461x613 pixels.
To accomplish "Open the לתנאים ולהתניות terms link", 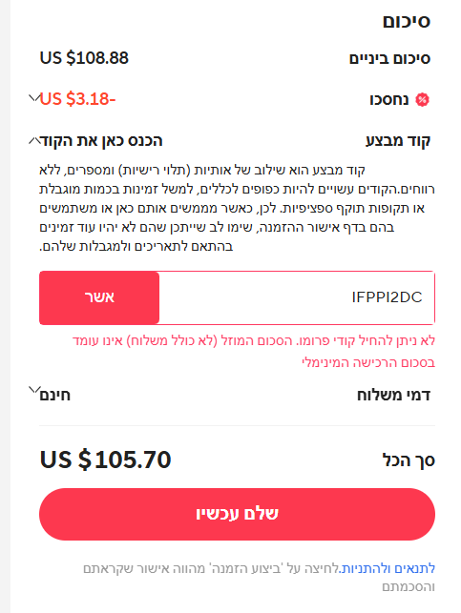I will coord(388,568).
